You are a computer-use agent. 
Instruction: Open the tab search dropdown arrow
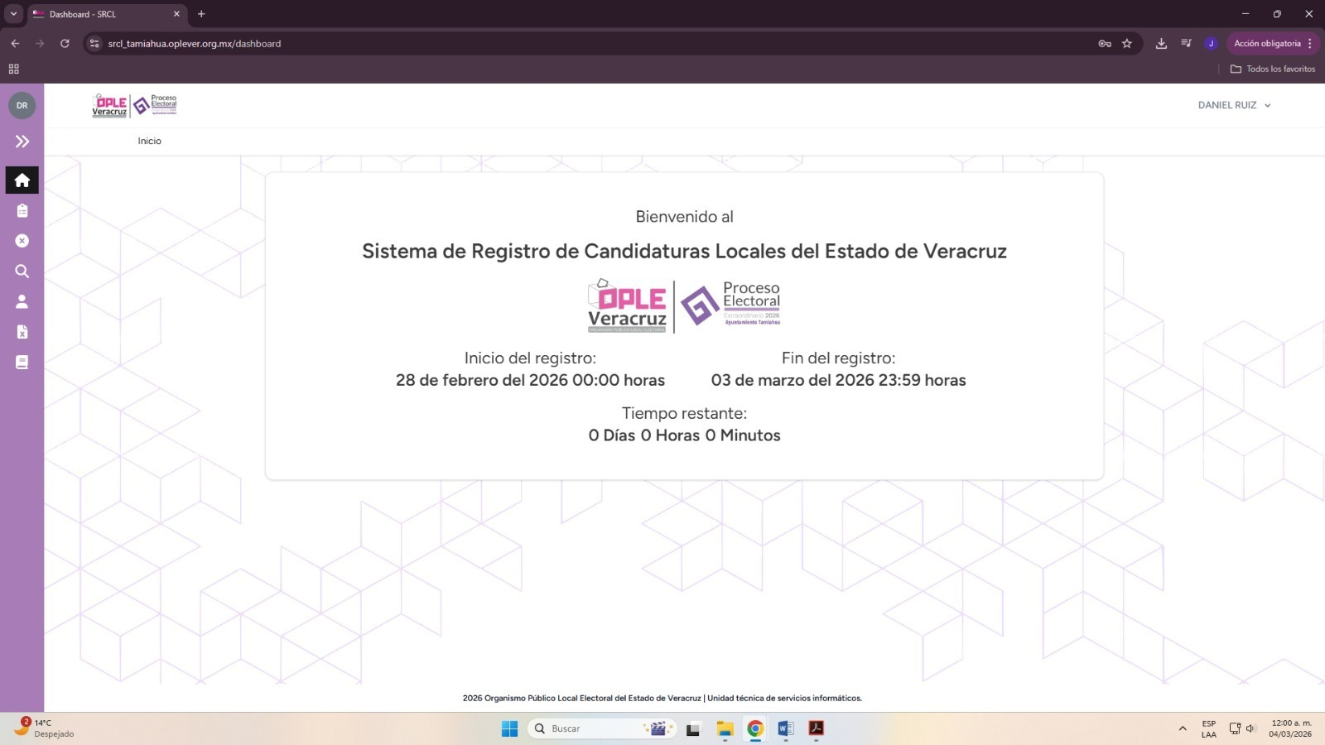tap(13, 14)
